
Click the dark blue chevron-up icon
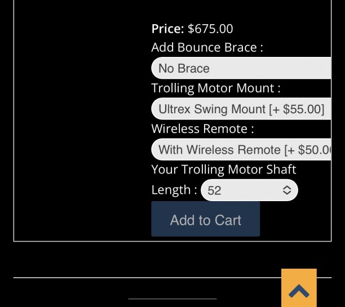[x=299, y=291]
